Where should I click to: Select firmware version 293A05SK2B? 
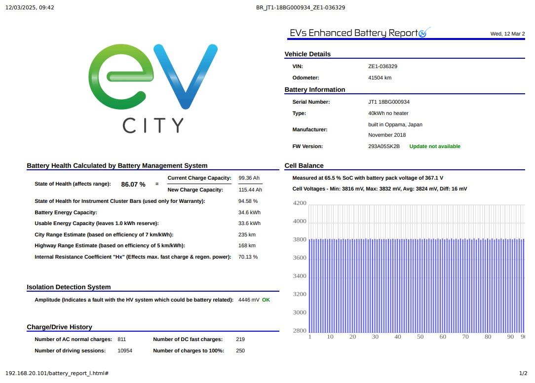(x=384, y=146)
